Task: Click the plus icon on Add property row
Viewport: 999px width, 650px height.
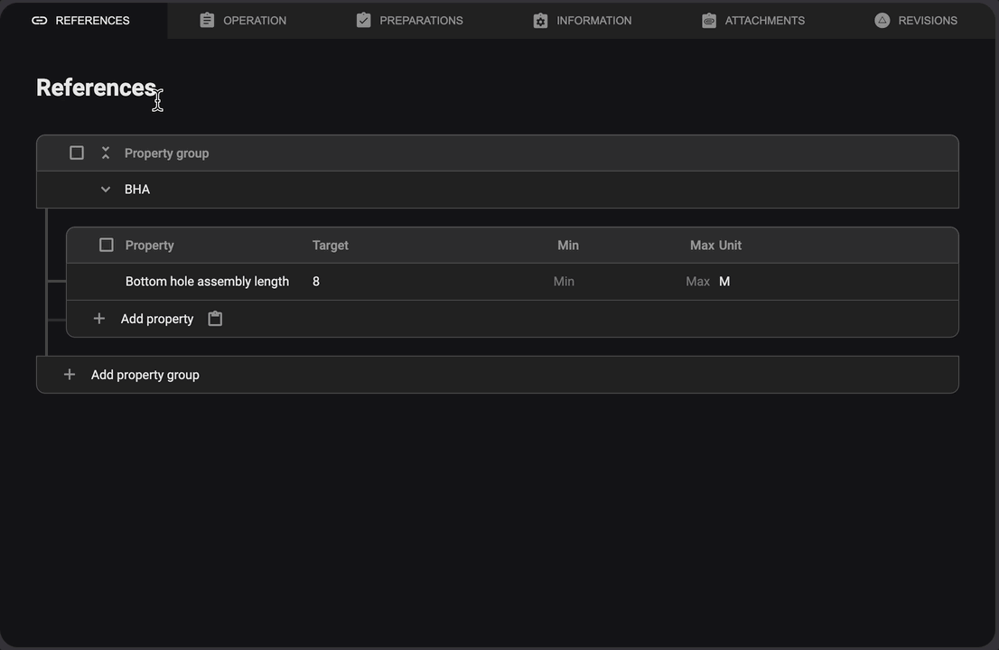Action: coord(99,318)
